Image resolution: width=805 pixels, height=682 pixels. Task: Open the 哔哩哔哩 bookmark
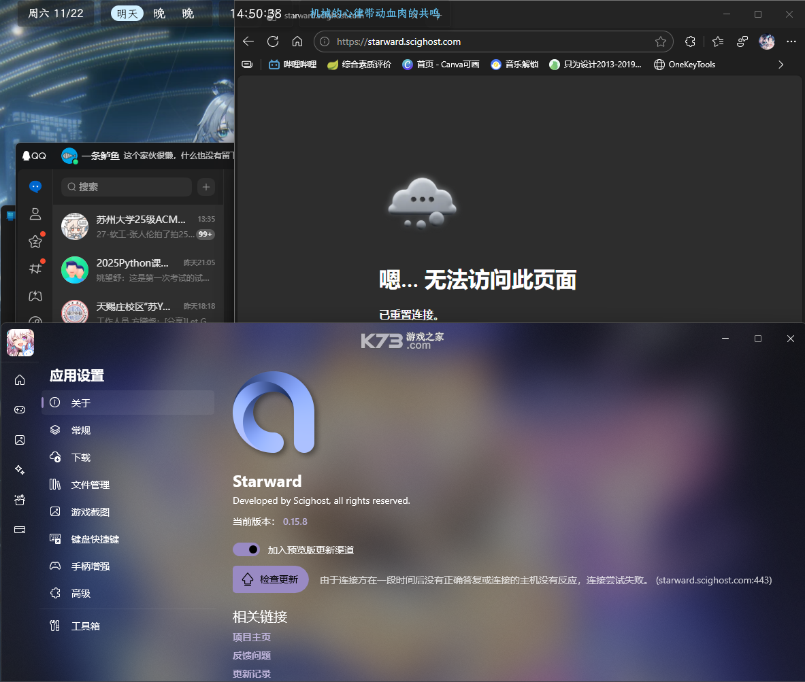pyautogui.click(x=293, y=65)
